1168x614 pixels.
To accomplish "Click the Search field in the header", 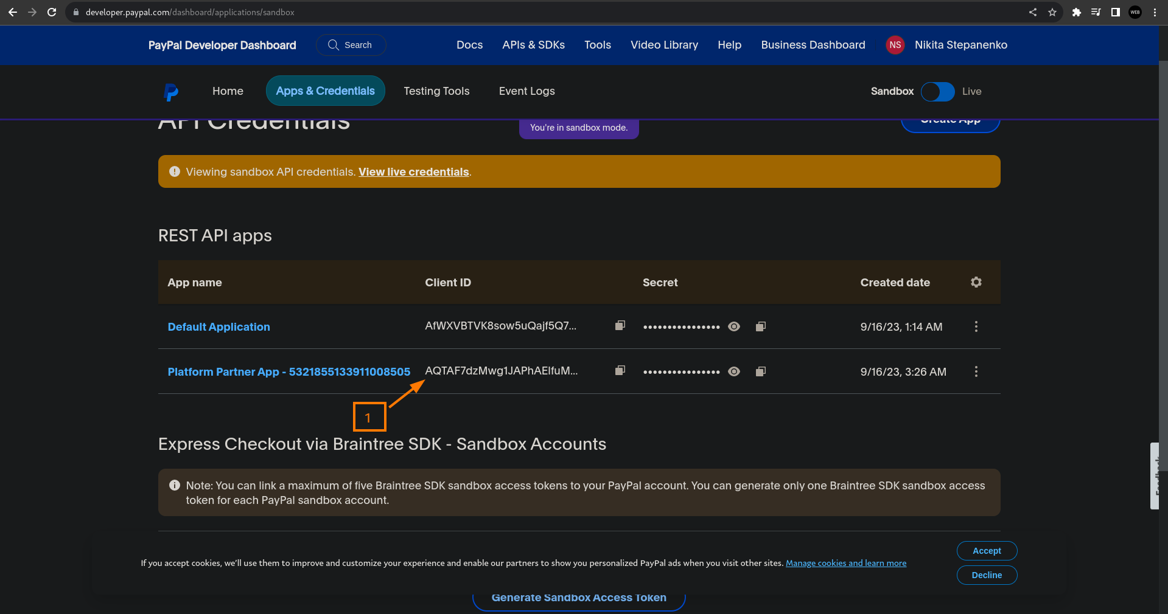I will tap(351, 45).
